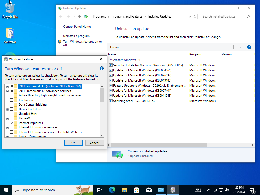Open recent locations dropdown arrow
Image resolution: width=260 pixels, height=195 pixels.
(74, 17)
